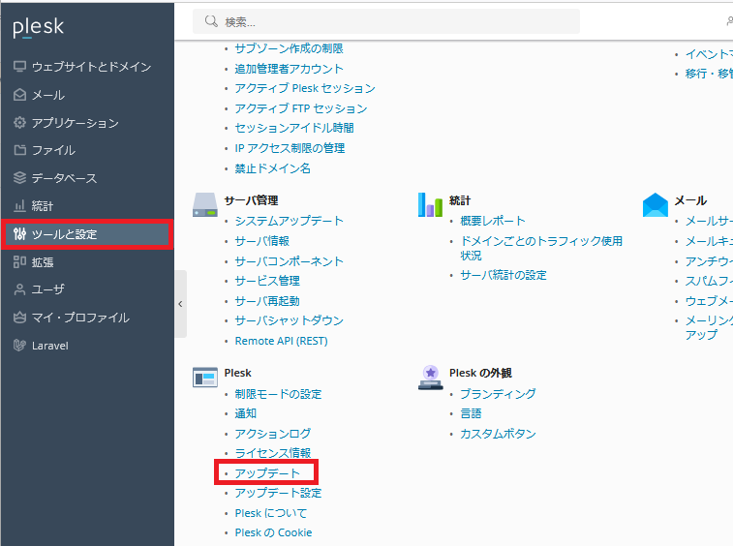
Task: Click the Plesk logo
Action: click(38, 27)
